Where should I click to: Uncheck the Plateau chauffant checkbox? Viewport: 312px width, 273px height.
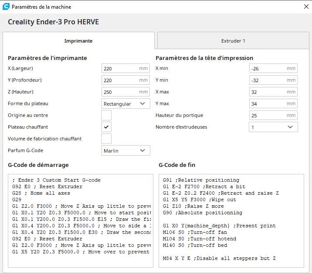pyautogui.click(x=106, y=127)
